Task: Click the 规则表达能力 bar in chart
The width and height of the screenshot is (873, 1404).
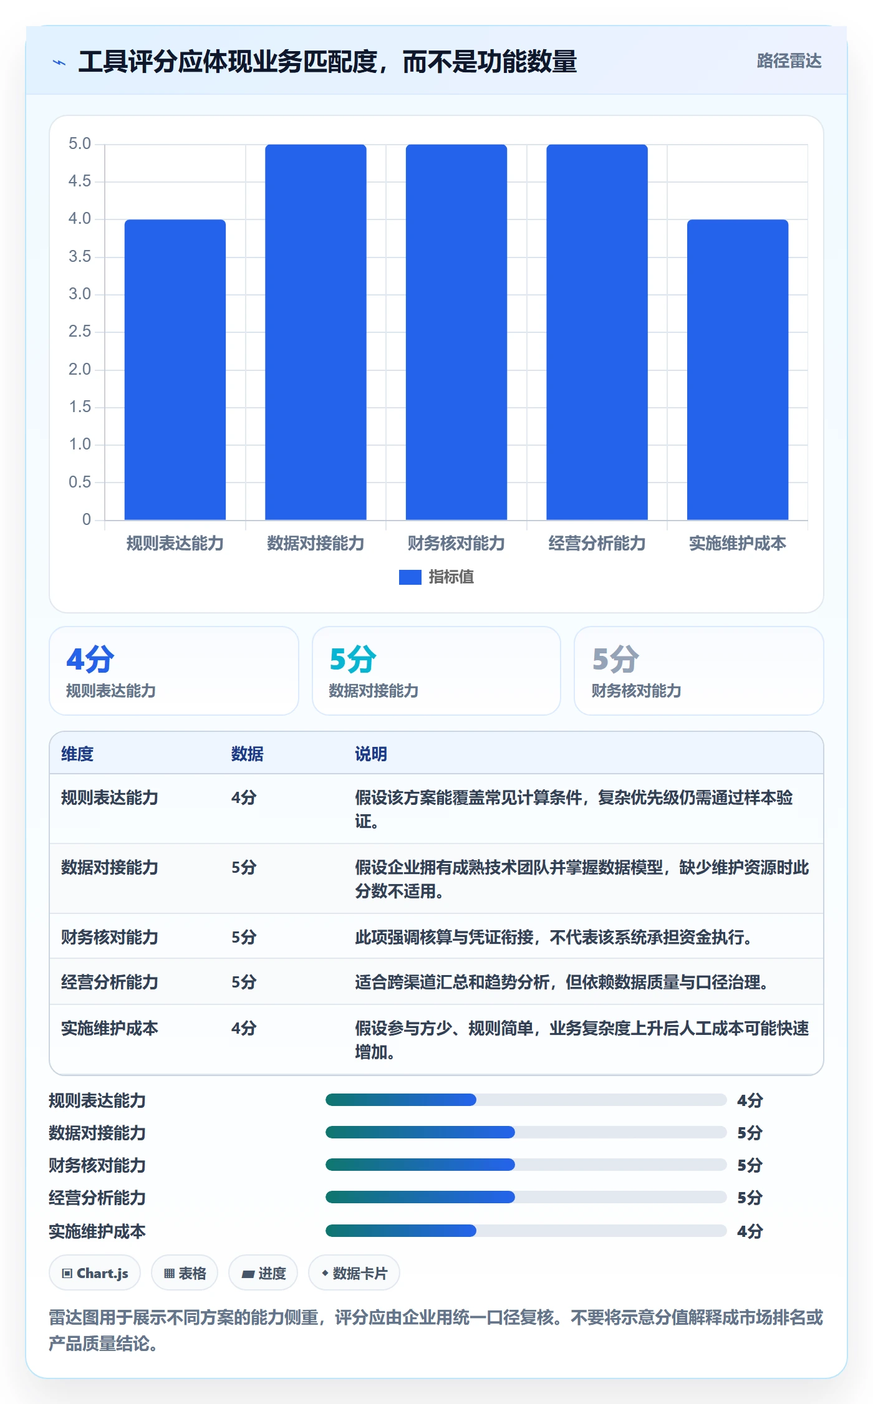Action: [175, 370]
